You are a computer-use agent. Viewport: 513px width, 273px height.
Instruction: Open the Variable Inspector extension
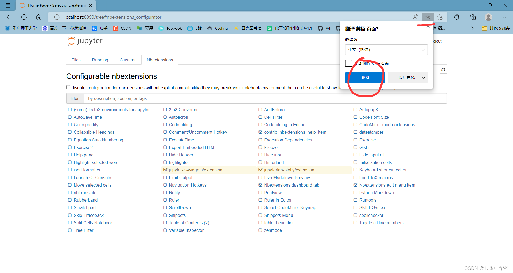point(186,230)
